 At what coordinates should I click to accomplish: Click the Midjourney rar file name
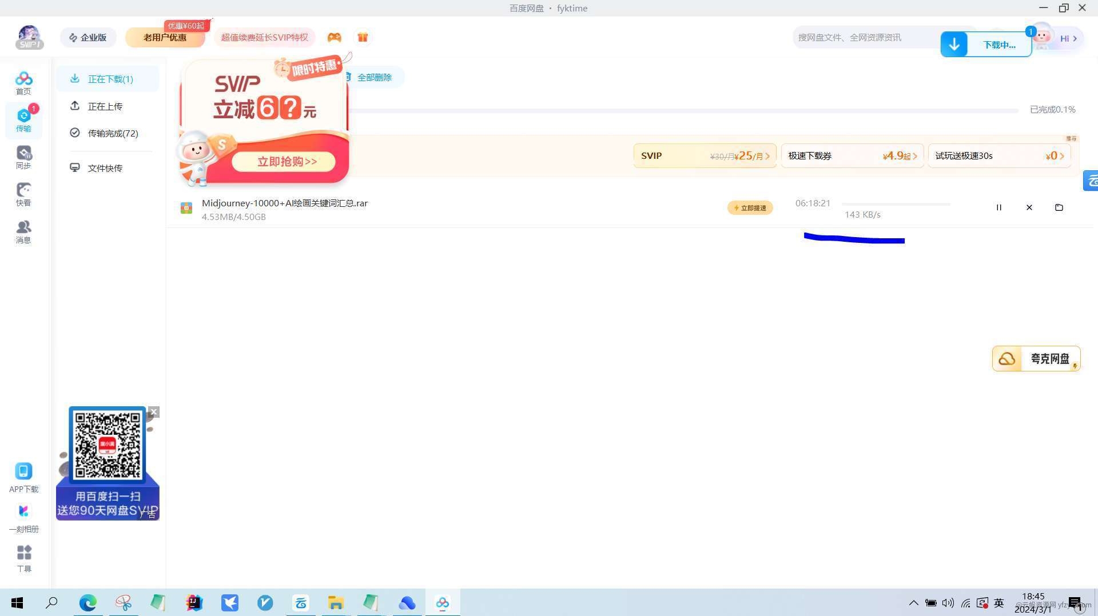coord(285,203)
